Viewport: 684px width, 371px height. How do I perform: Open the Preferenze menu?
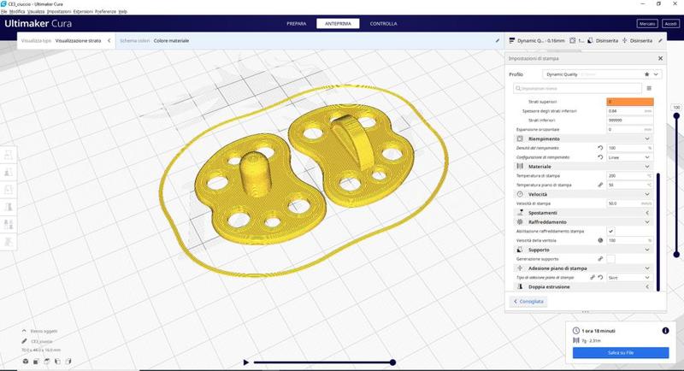point(105,12)
